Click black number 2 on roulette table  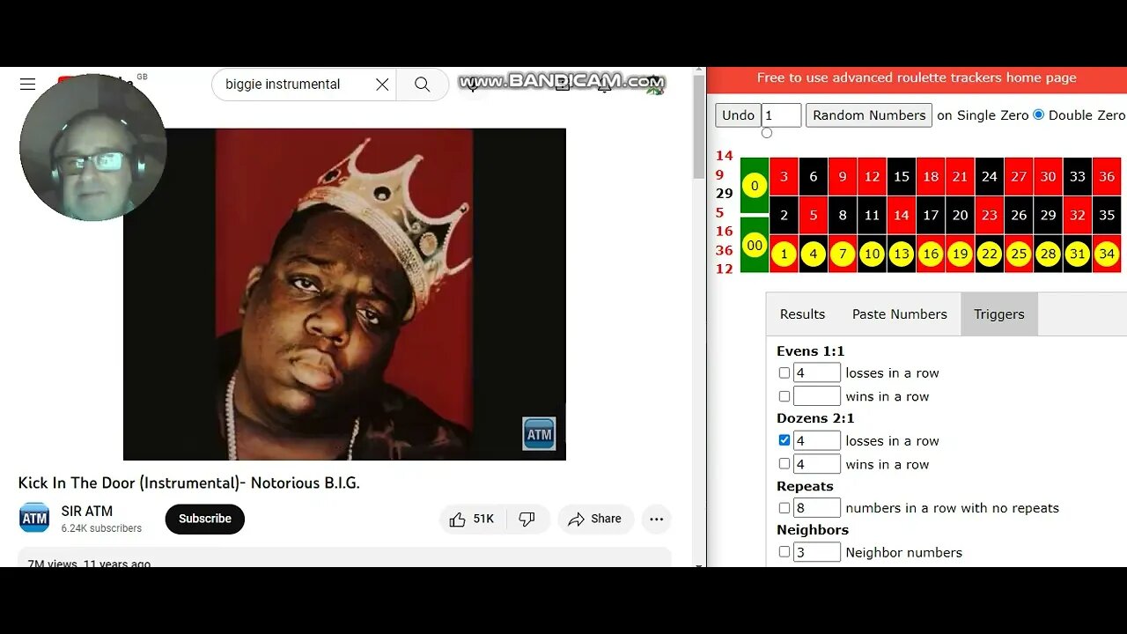[x=784, y=215]
